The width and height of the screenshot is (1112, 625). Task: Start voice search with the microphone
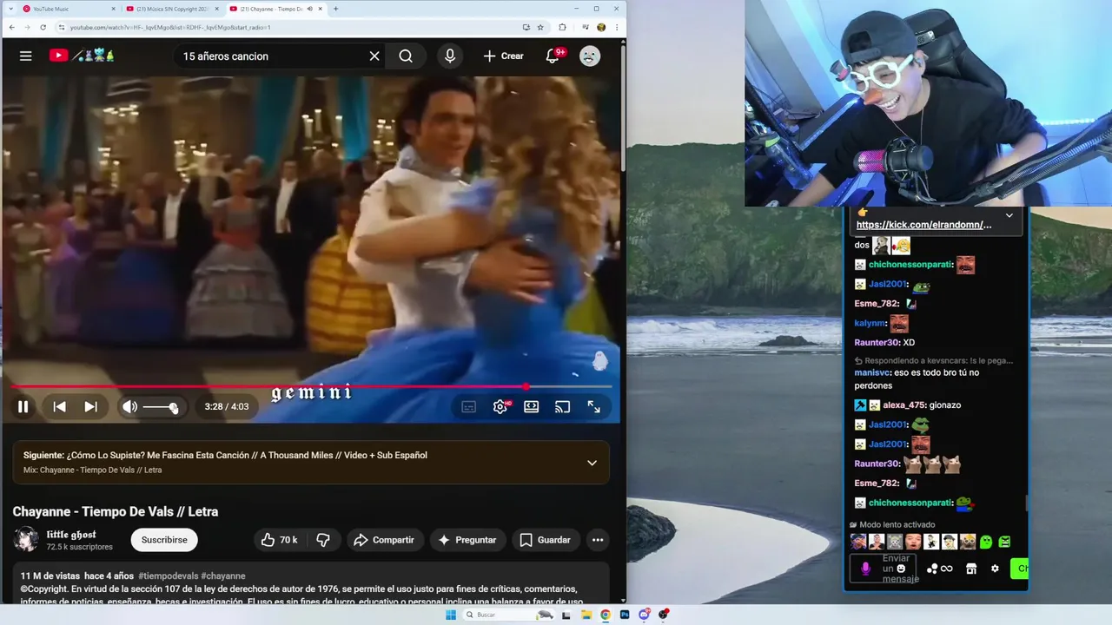pyautogui.click(x=450, y=56)
